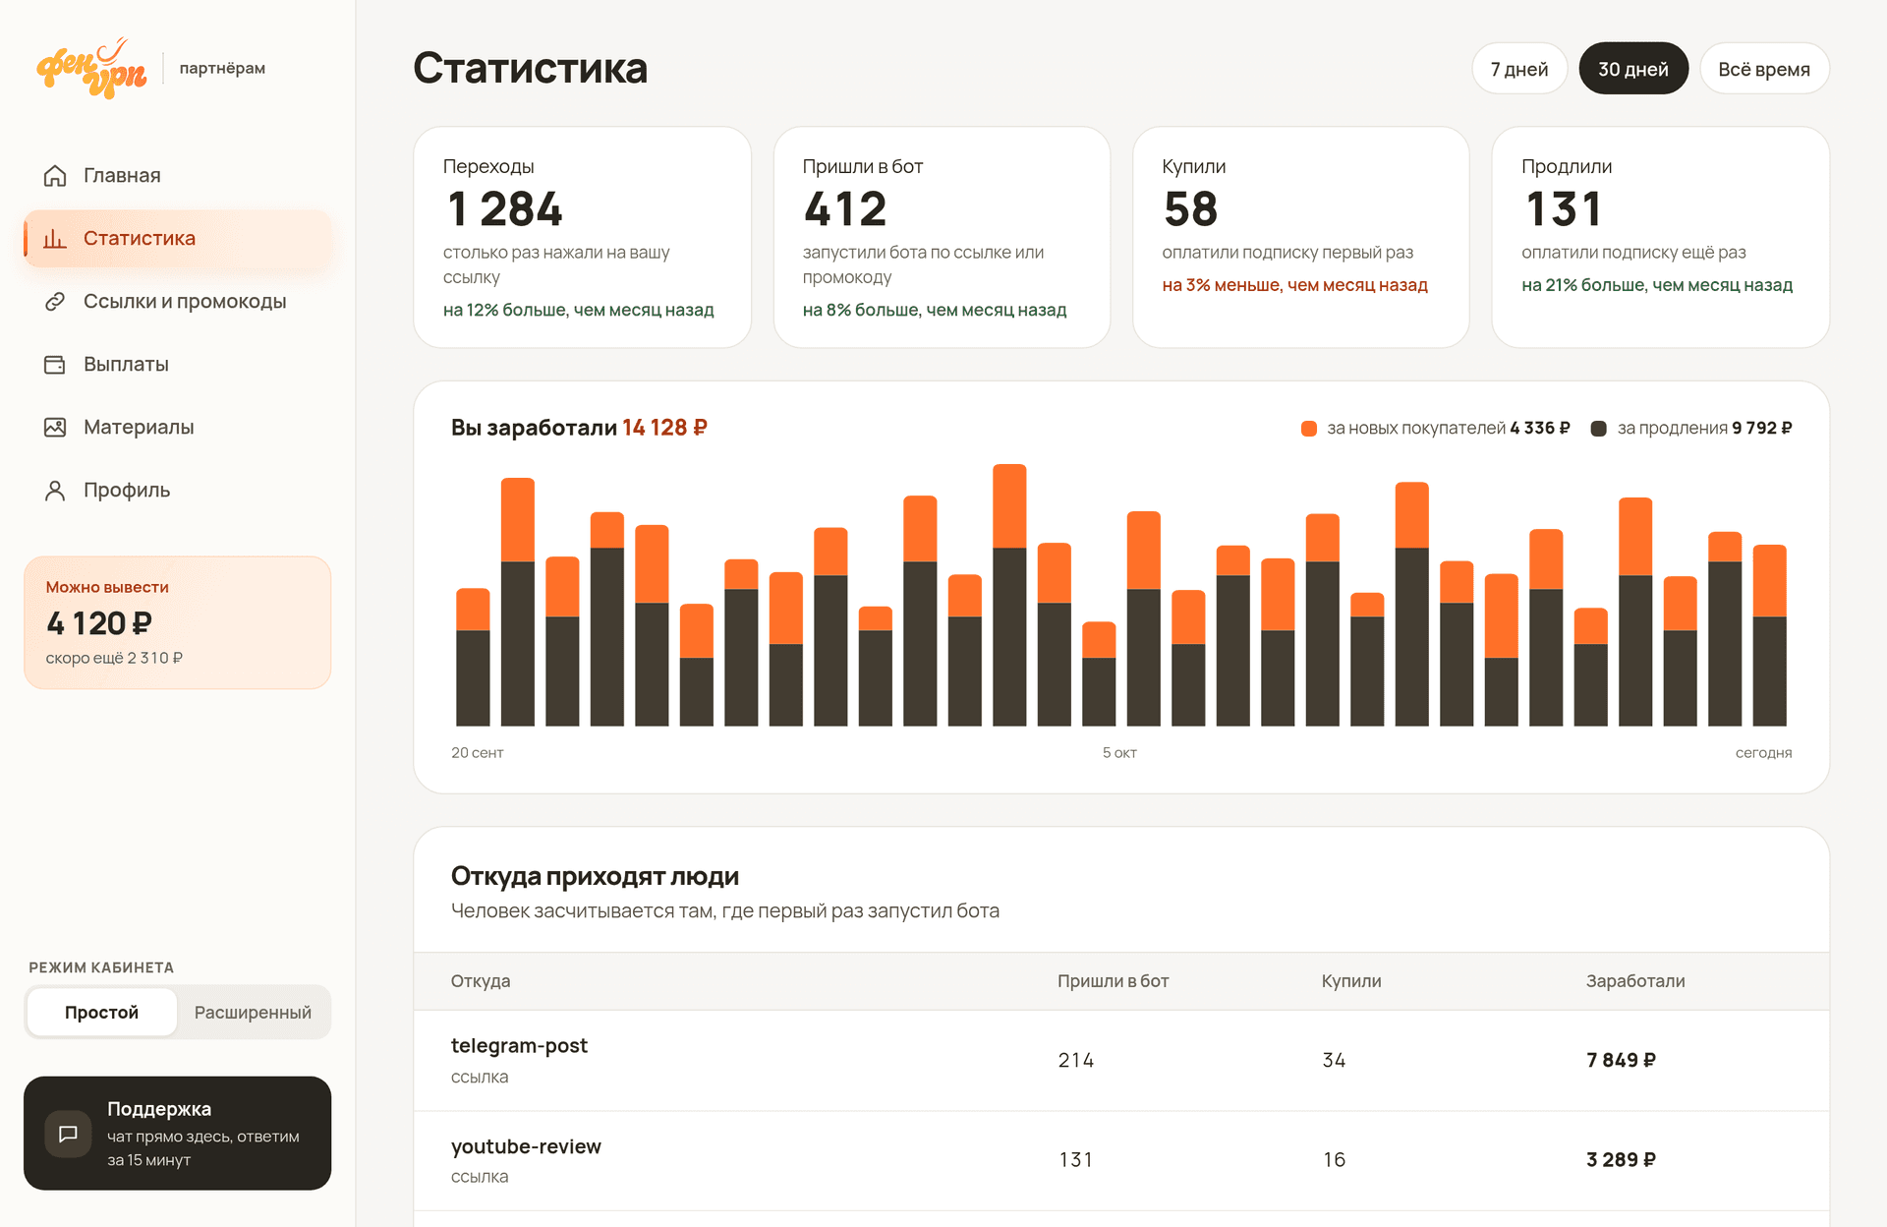Select the 7 дней period

(x=1519, y=69)
